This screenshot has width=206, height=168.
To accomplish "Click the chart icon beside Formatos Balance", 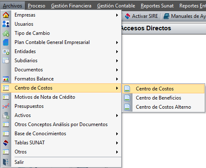I will pos(6,79).
